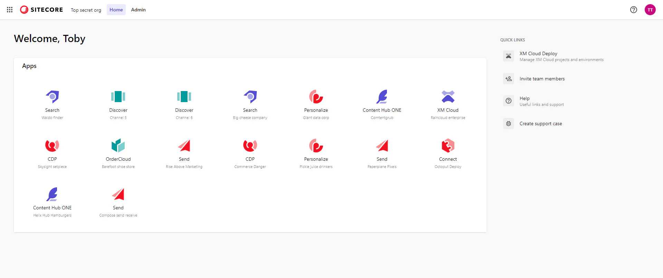The width and height of the screenshot is (663, 278).
Task: Click the 'Rise Above Marketing' label
Action: coord(184,167)
